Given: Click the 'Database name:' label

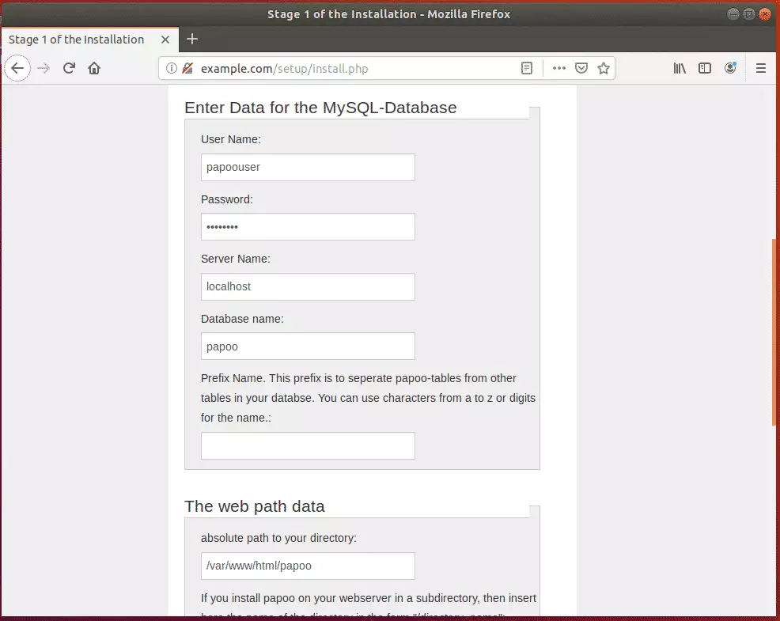Looking at the screenshot, I should 242,319.
